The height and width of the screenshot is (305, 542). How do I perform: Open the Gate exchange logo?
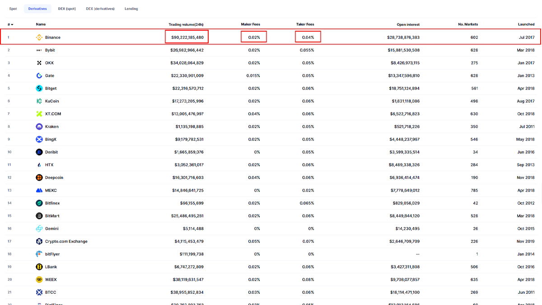39,75
